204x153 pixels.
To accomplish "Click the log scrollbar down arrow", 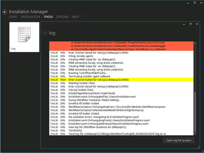I will [195, 134].
